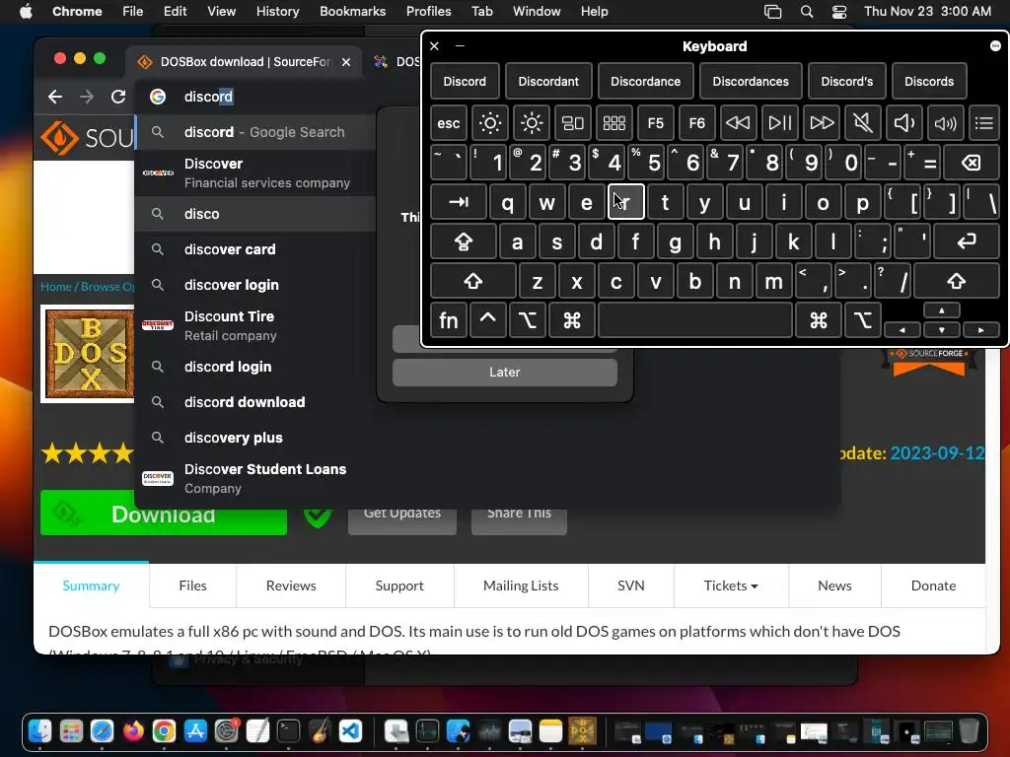1010x757 pixels.
Task: Open the History menu in menu bar
Action: click(x=277, y=11)
